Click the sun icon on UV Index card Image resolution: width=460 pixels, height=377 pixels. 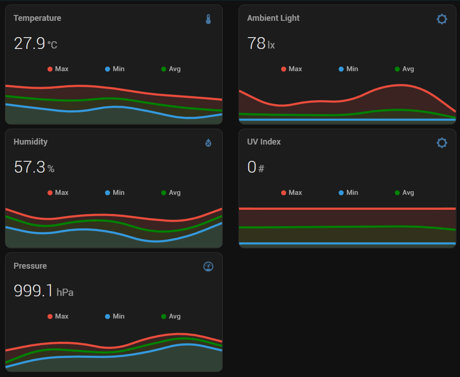tap(442, 143)
